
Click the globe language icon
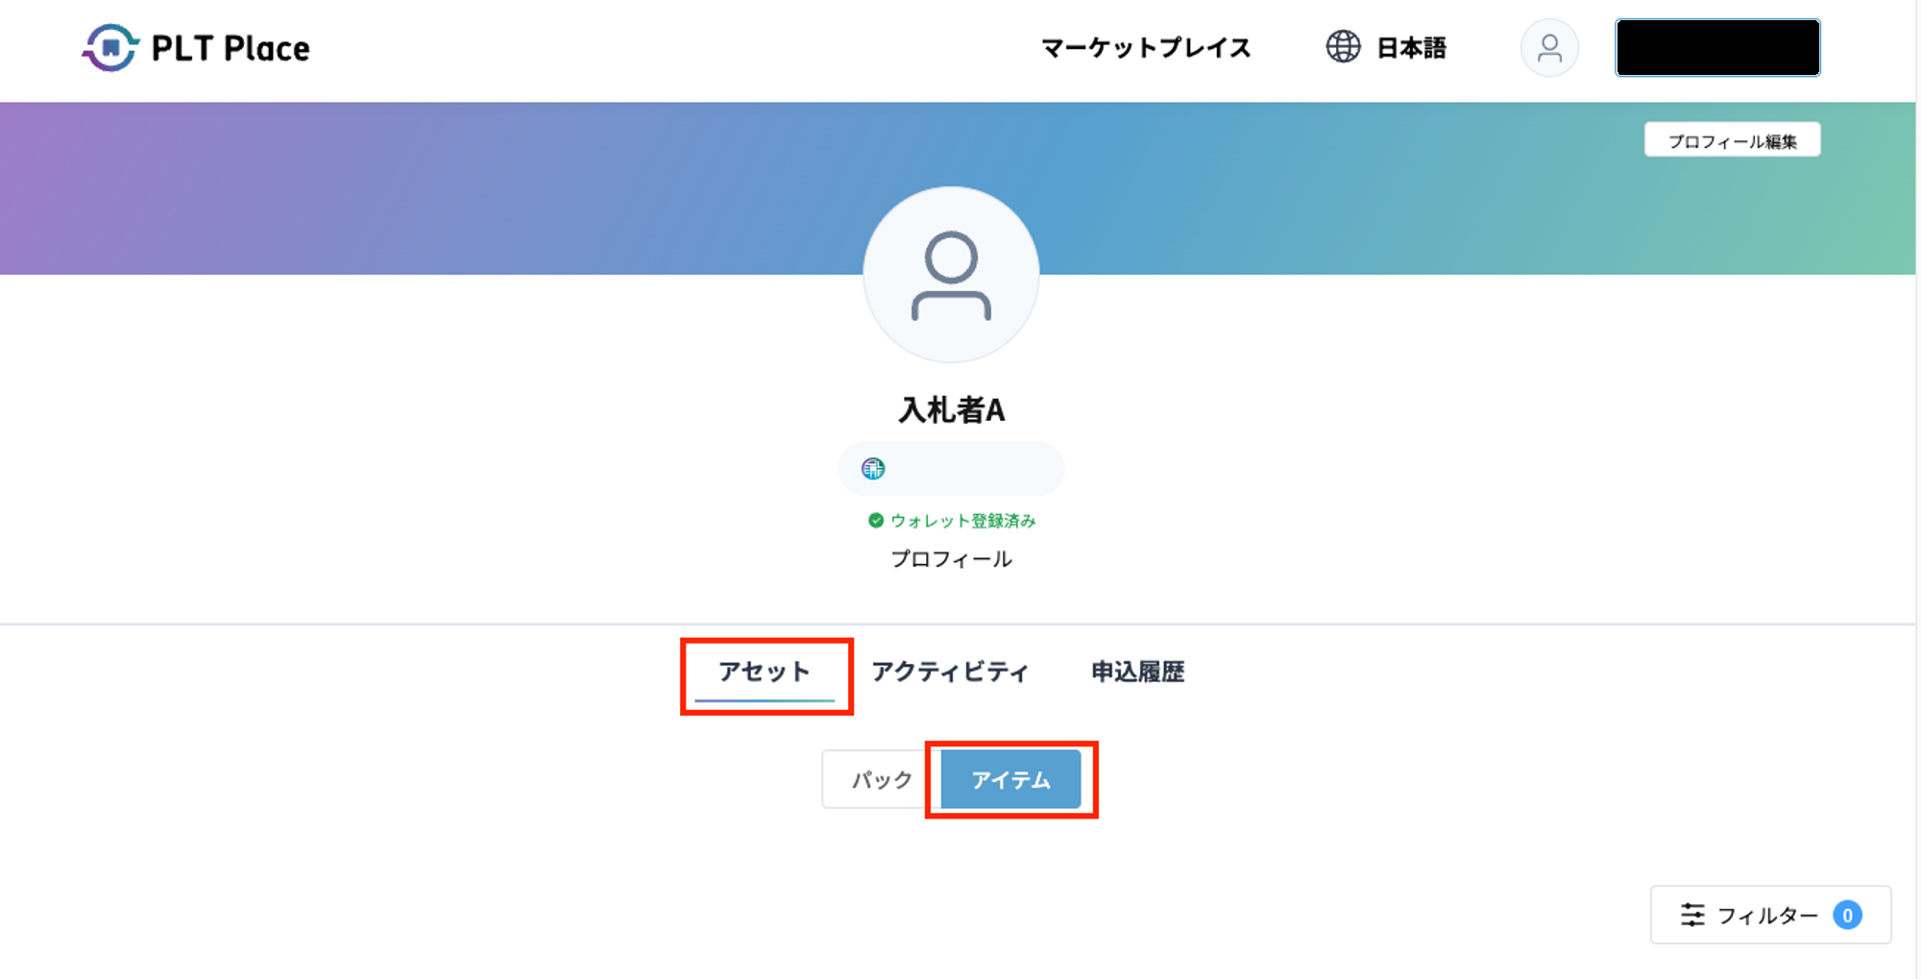(x=1343, y=47)
